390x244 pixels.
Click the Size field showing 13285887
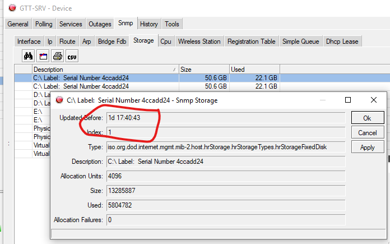(226, 191)
